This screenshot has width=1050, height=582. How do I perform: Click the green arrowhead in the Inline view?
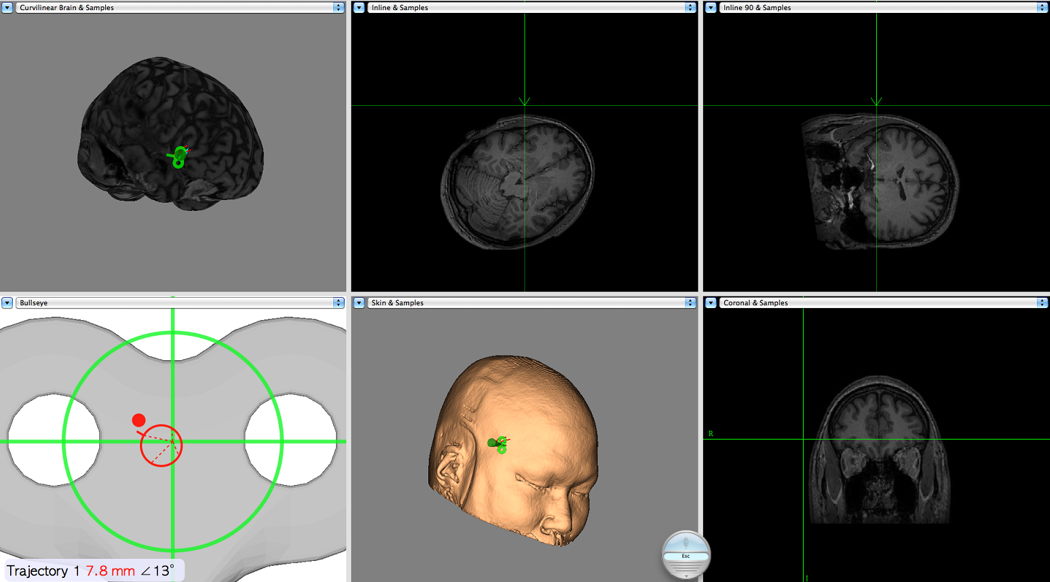[x=524, y=101]
